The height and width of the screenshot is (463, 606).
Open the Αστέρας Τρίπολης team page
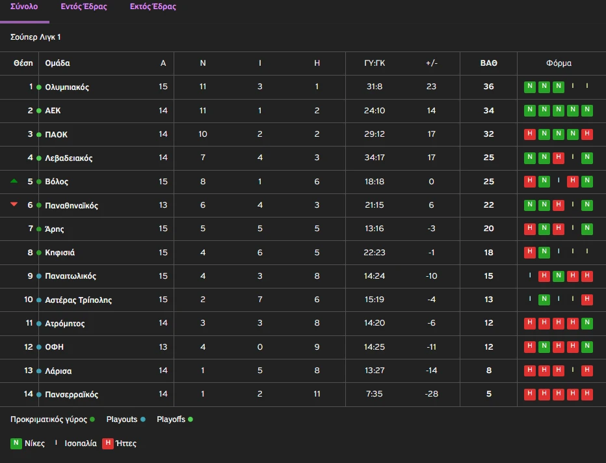pyautogui.click(x=78, y=300)
